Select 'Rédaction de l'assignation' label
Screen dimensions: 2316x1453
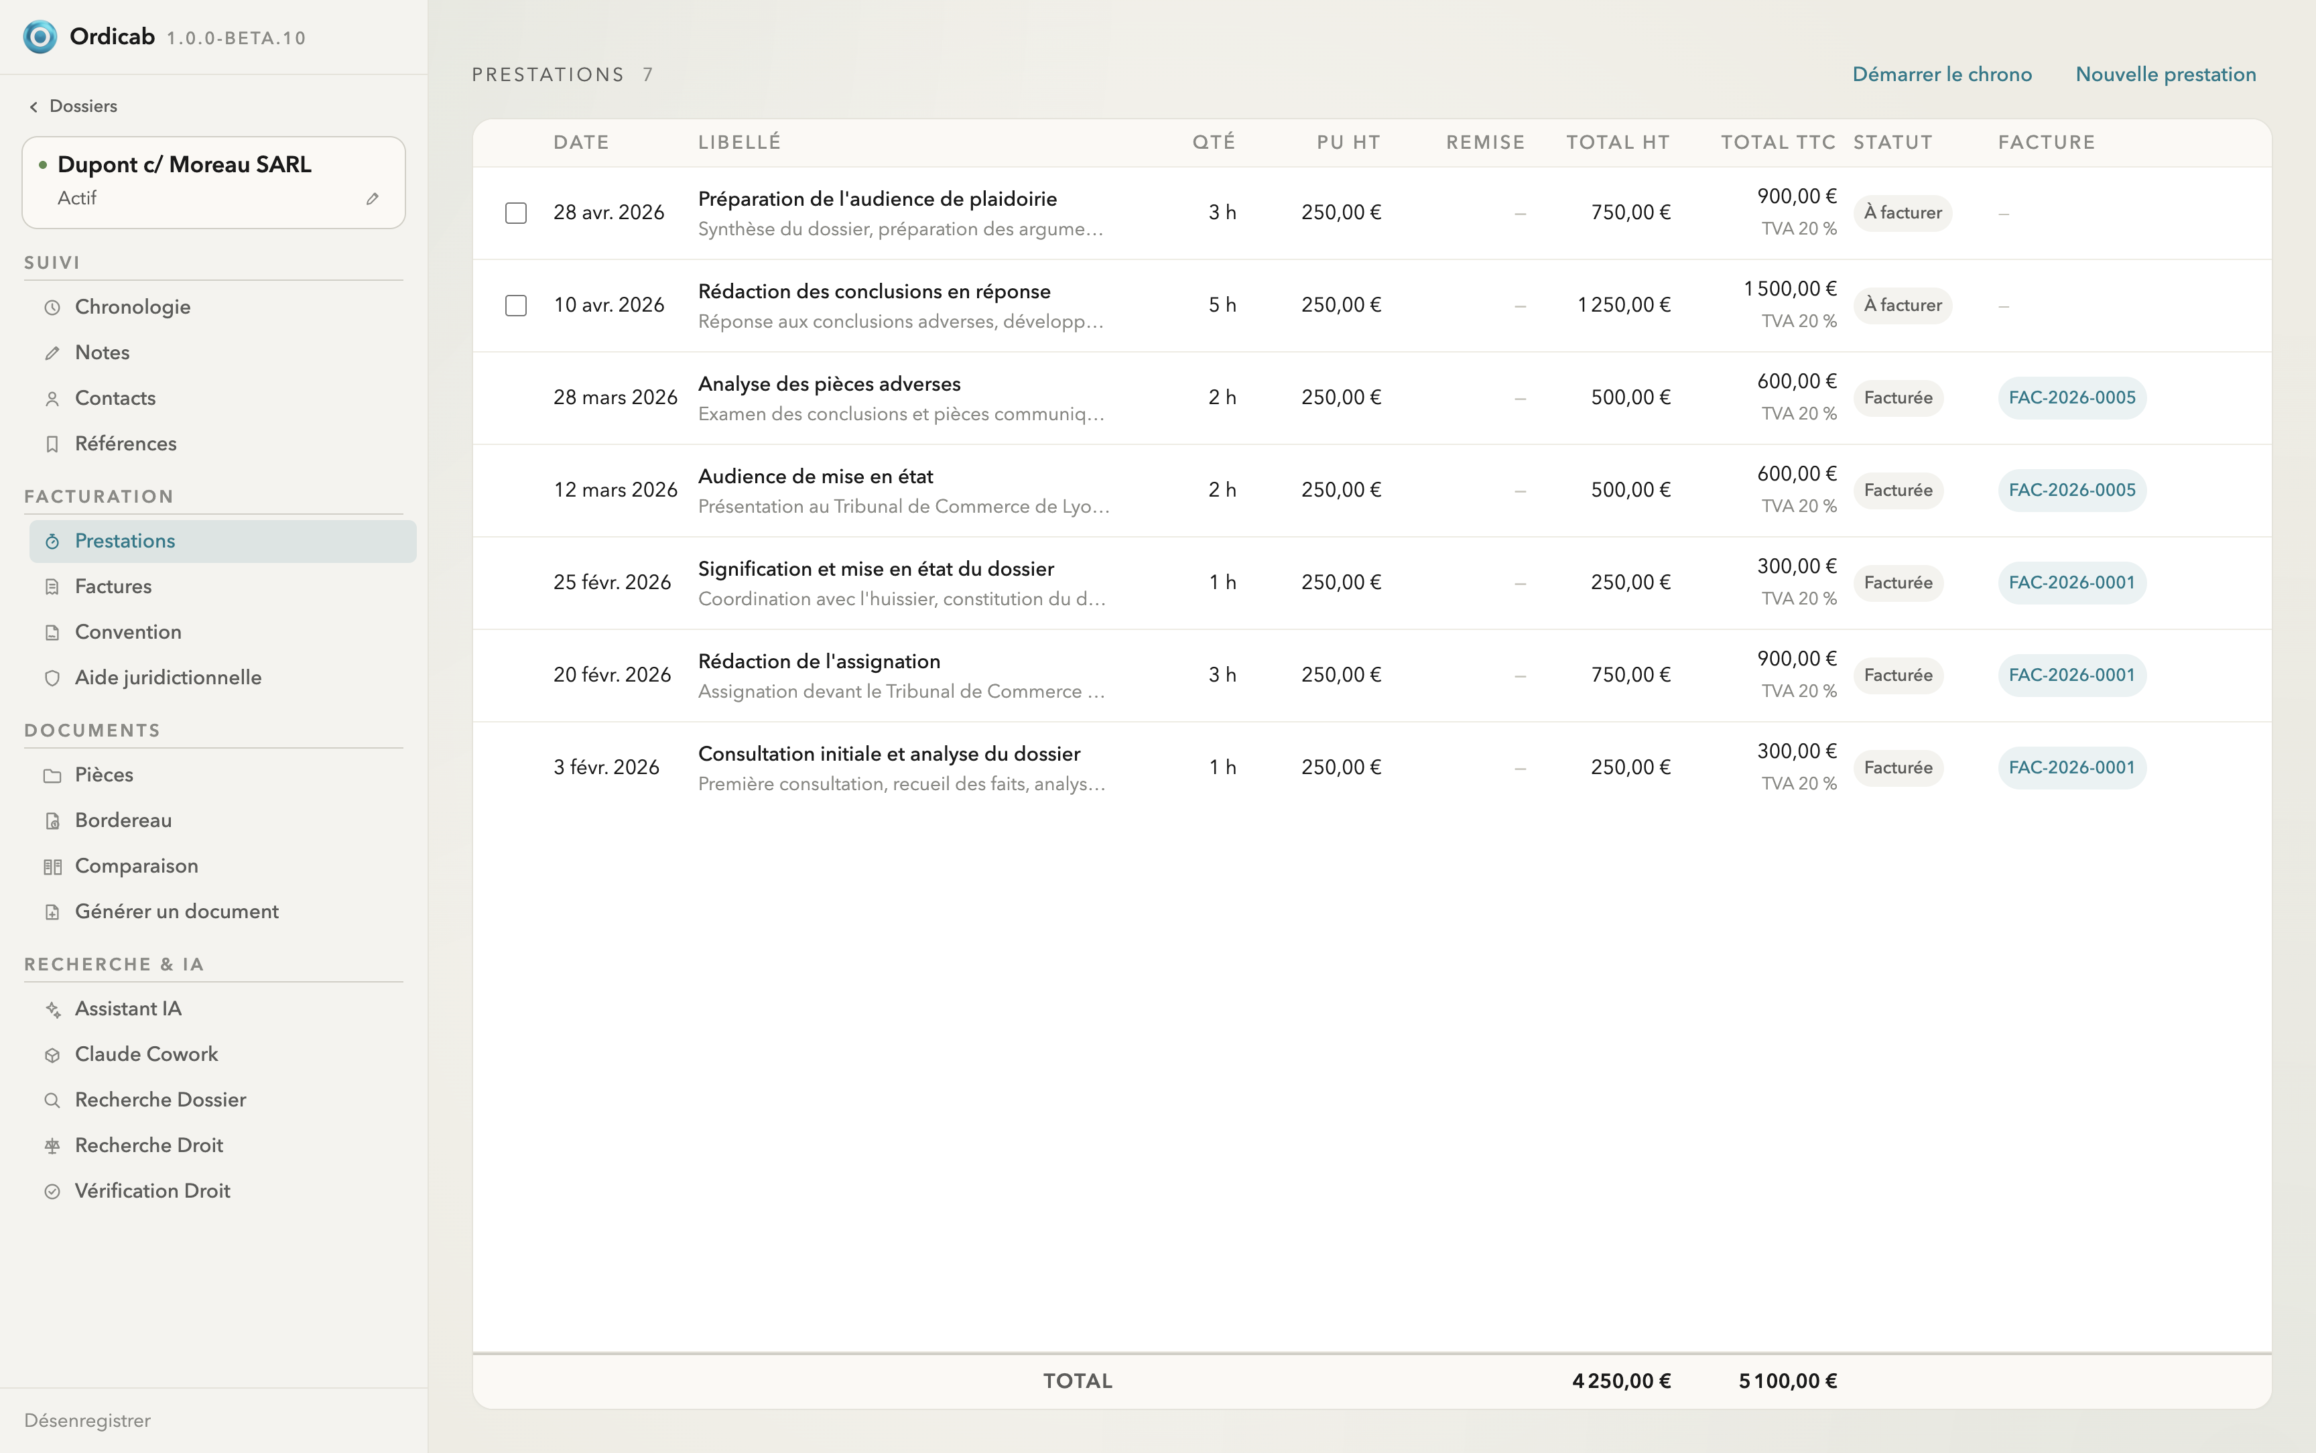point(820,661)
